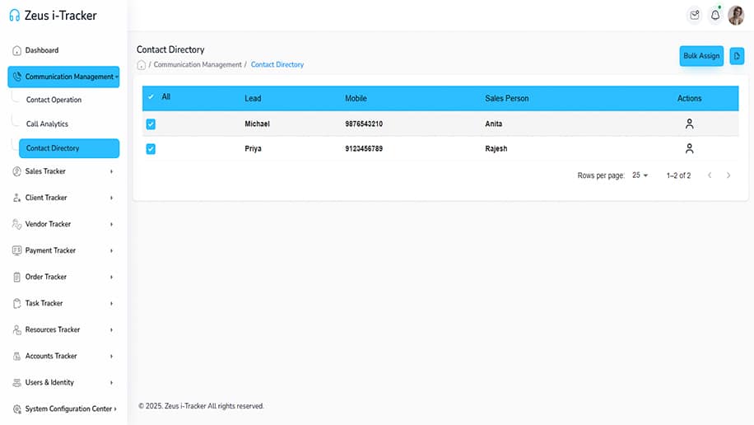Uncheck the checkbox for Priya
Screen dimensions: 754x425
click(151, 149)
